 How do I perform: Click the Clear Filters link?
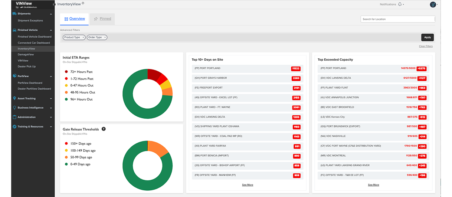point(426,46)
